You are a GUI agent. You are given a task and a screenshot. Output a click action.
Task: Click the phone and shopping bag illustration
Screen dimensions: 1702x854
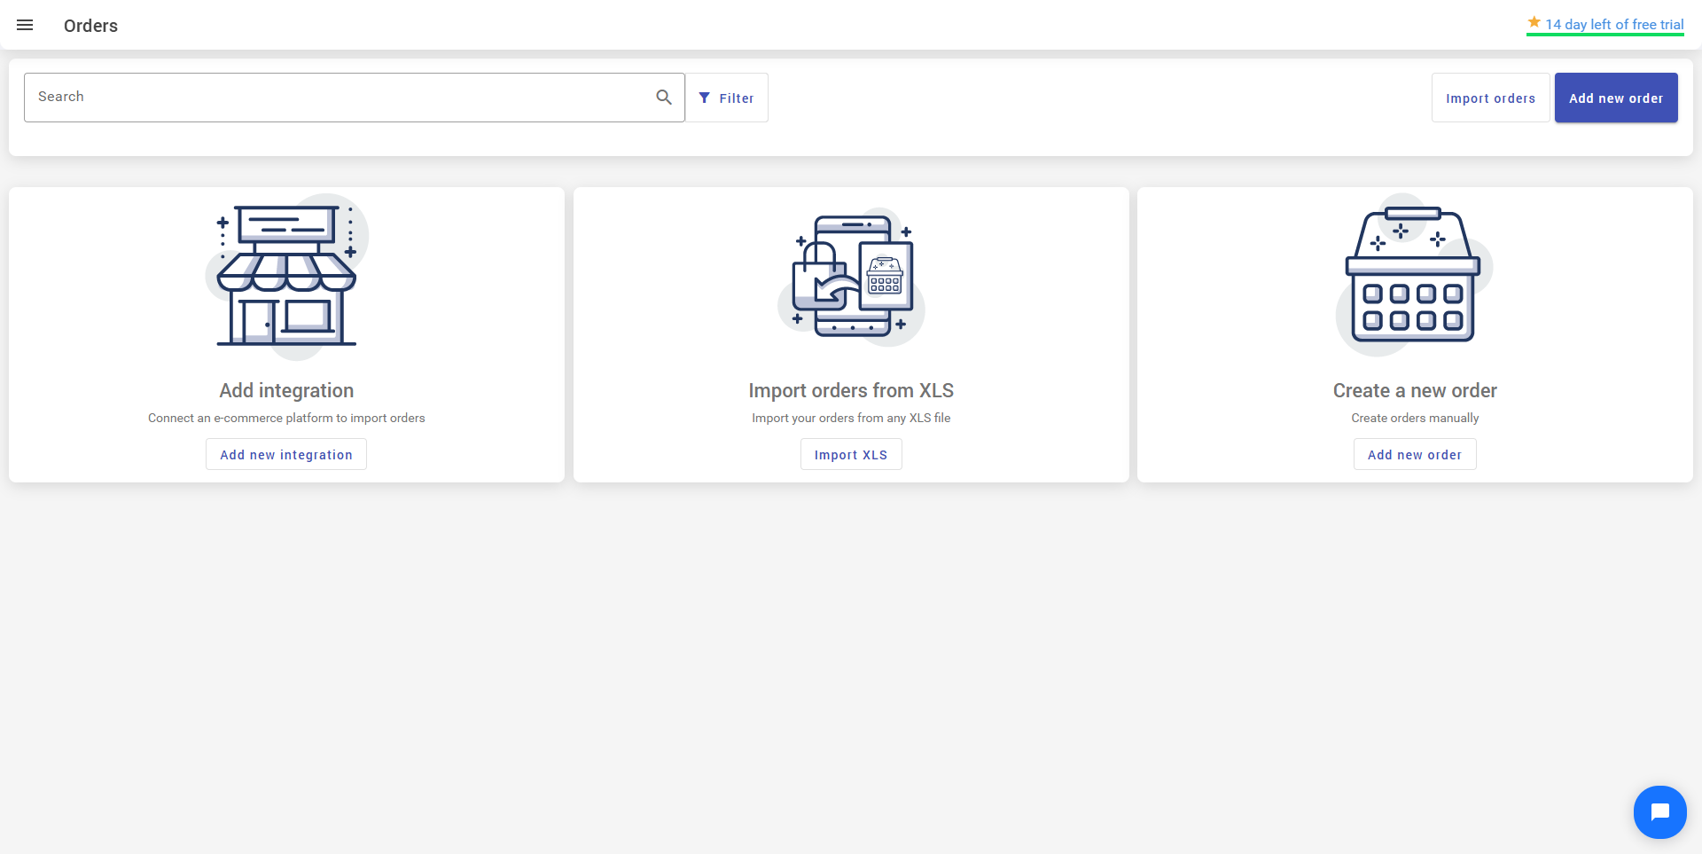[851, 277]
